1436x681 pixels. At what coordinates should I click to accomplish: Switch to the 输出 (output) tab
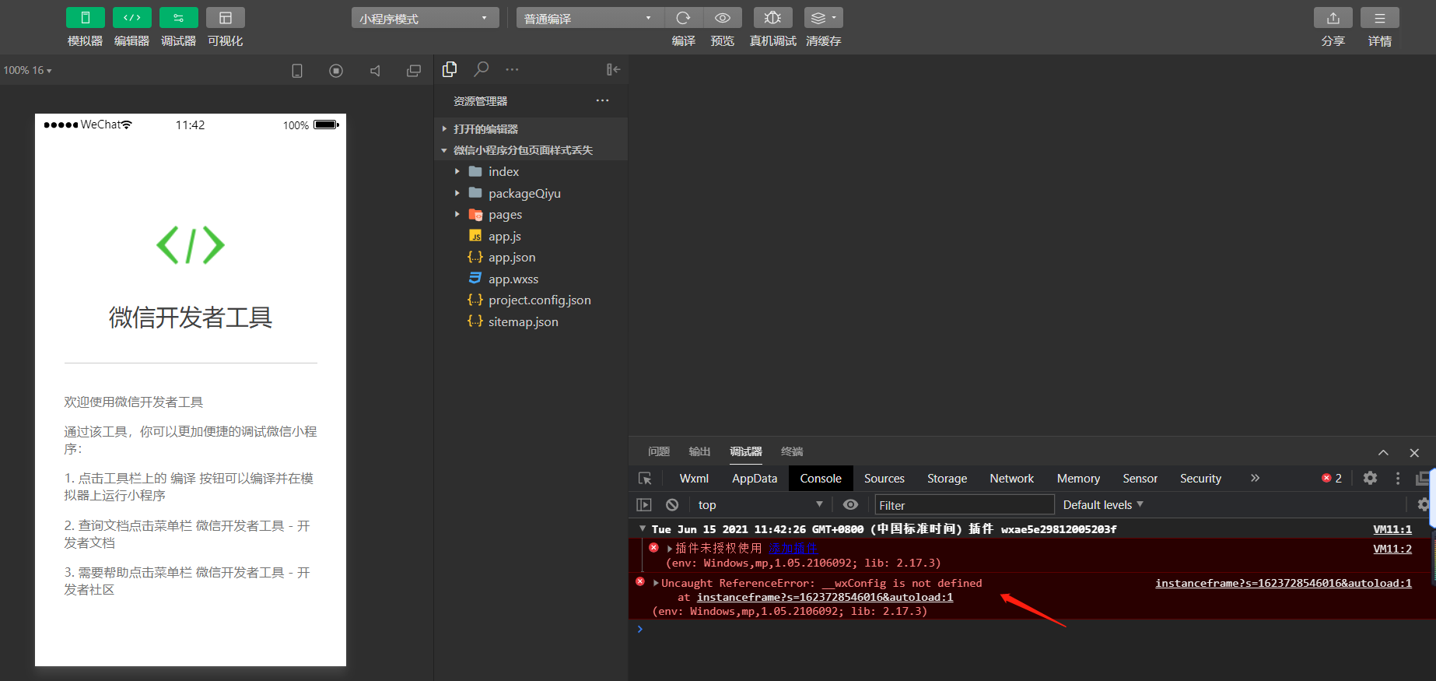(699, 451)
